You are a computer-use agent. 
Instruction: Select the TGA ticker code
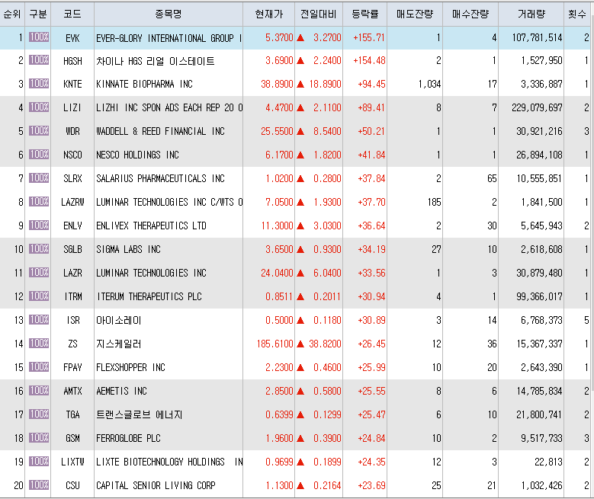(72, 415)
